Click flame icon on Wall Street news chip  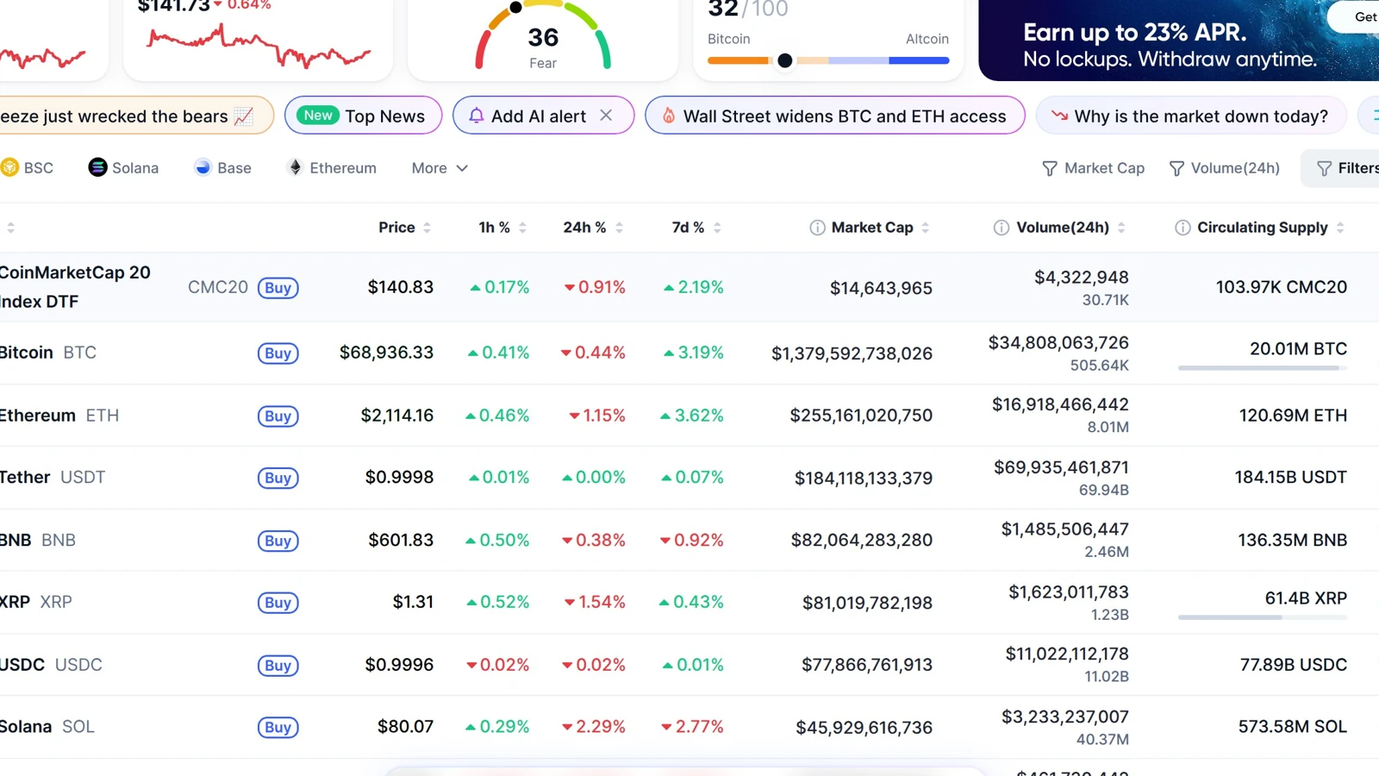click(669, 116)
